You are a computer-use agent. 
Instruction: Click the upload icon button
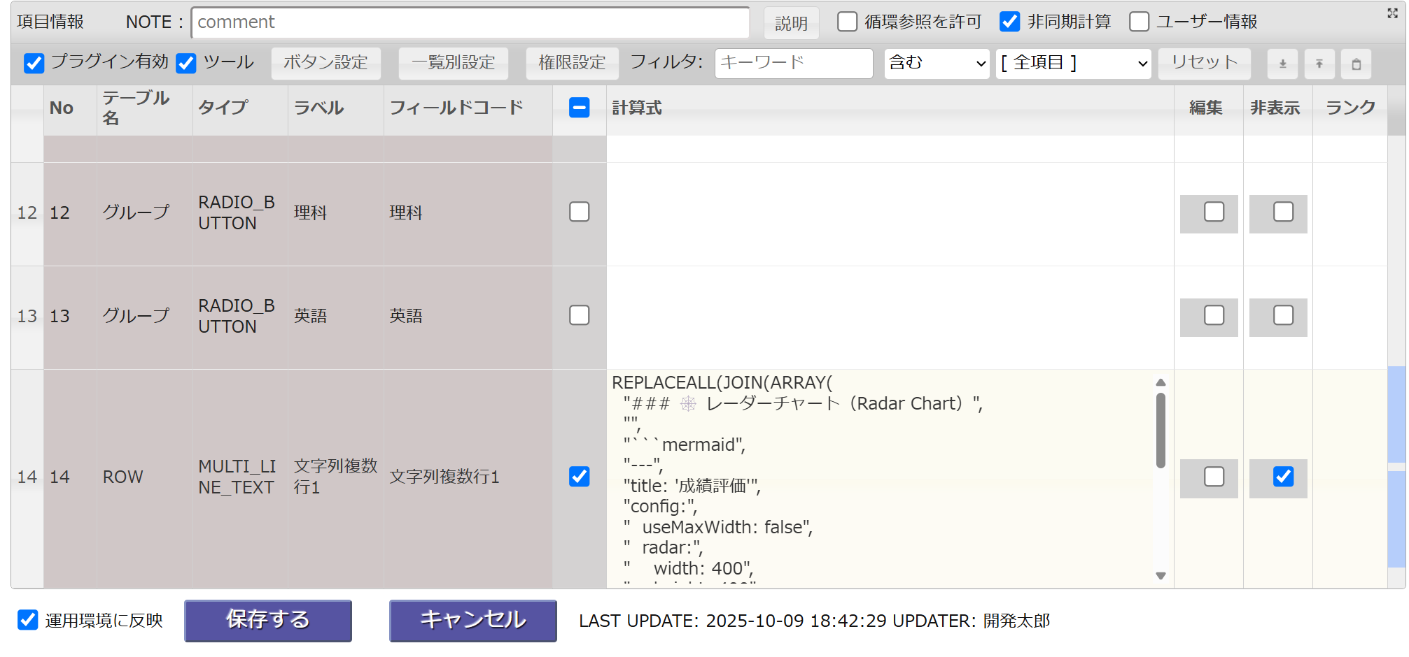1319,64
